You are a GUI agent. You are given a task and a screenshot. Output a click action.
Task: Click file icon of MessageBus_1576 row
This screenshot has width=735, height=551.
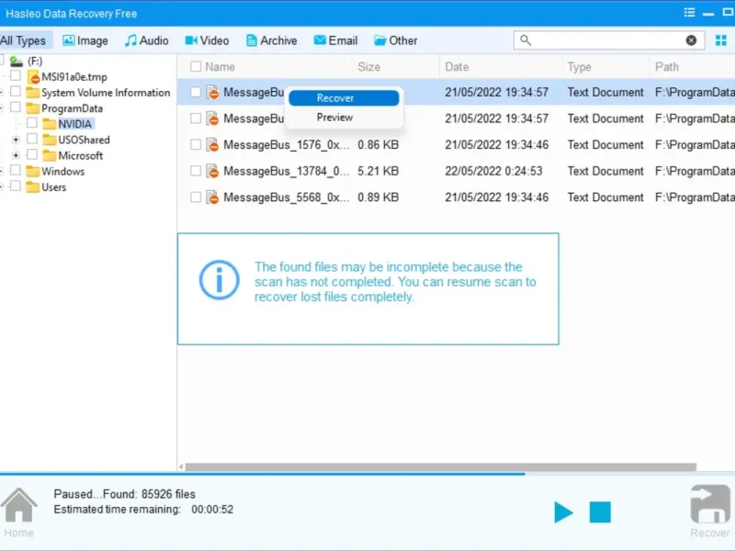click(212, 145)
